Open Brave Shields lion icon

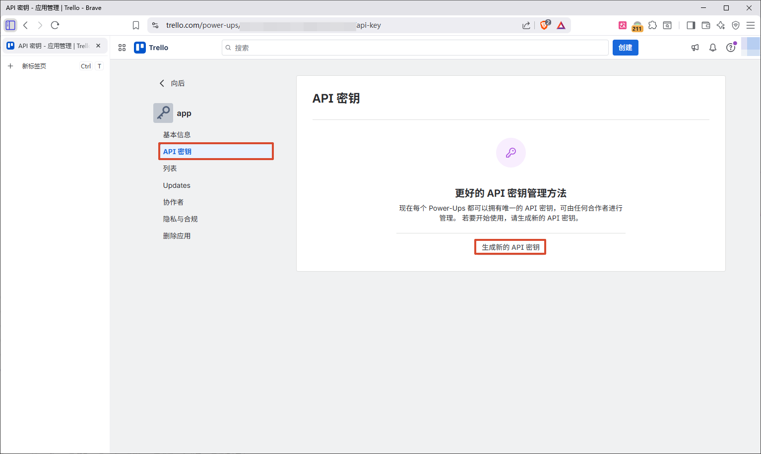[545, 25]
